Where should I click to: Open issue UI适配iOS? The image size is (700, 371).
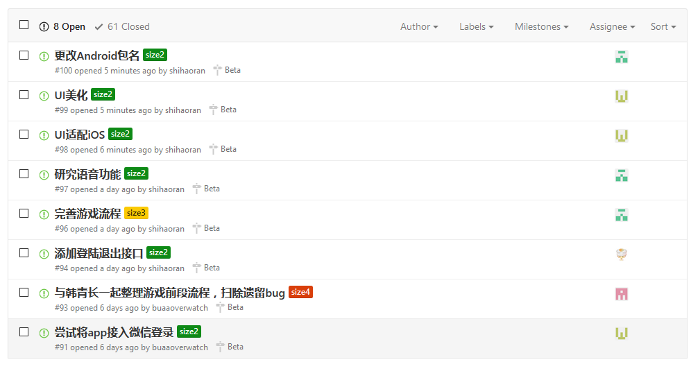pos(80,135)
